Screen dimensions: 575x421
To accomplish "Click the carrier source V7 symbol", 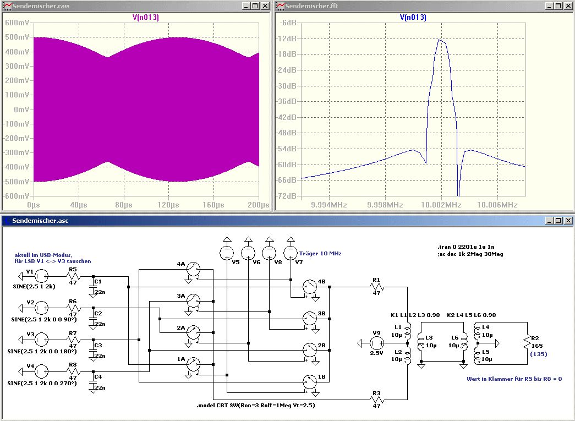I will tap(290, 253).
